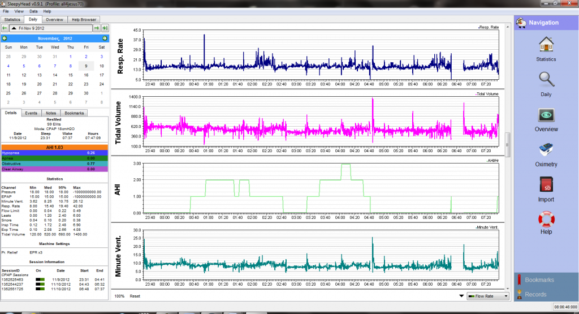Viewport: 579px width, 314px height.
Task: Open the Help menu
Action: coord(47,11)
